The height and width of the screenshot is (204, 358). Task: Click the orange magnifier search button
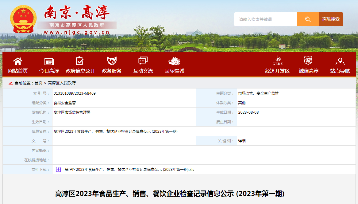point(308,19)
